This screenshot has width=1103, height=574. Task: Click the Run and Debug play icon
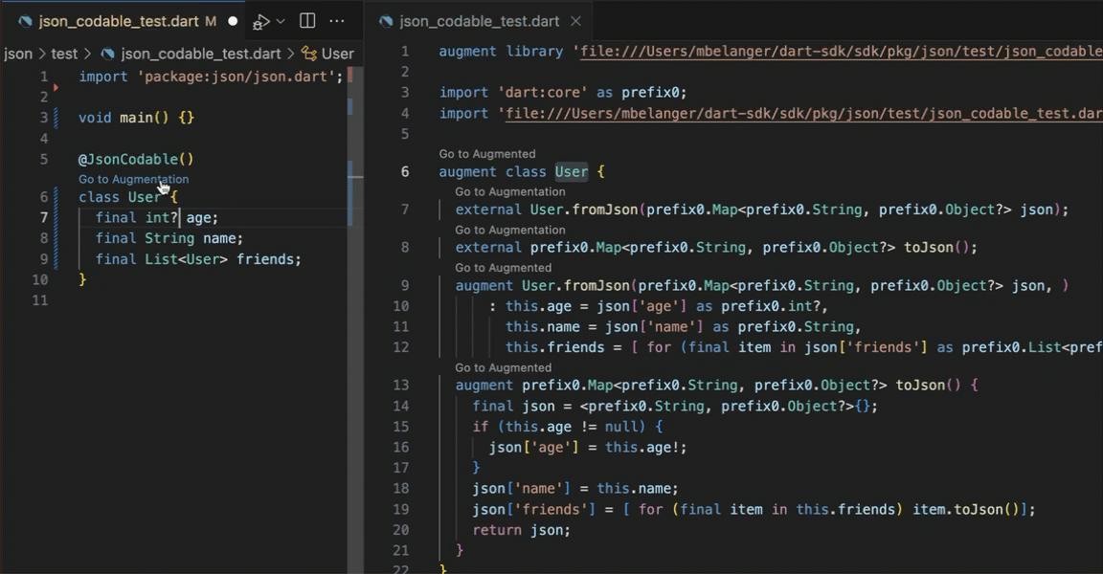[x=260, y=21]
